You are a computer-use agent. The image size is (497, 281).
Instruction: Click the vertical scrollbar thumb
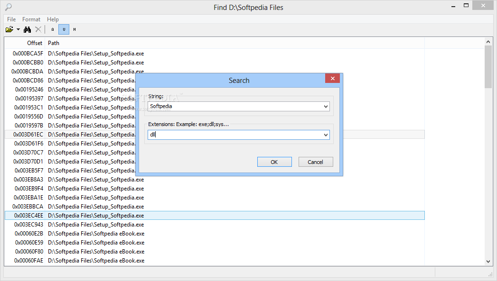[x=488, y=67]
